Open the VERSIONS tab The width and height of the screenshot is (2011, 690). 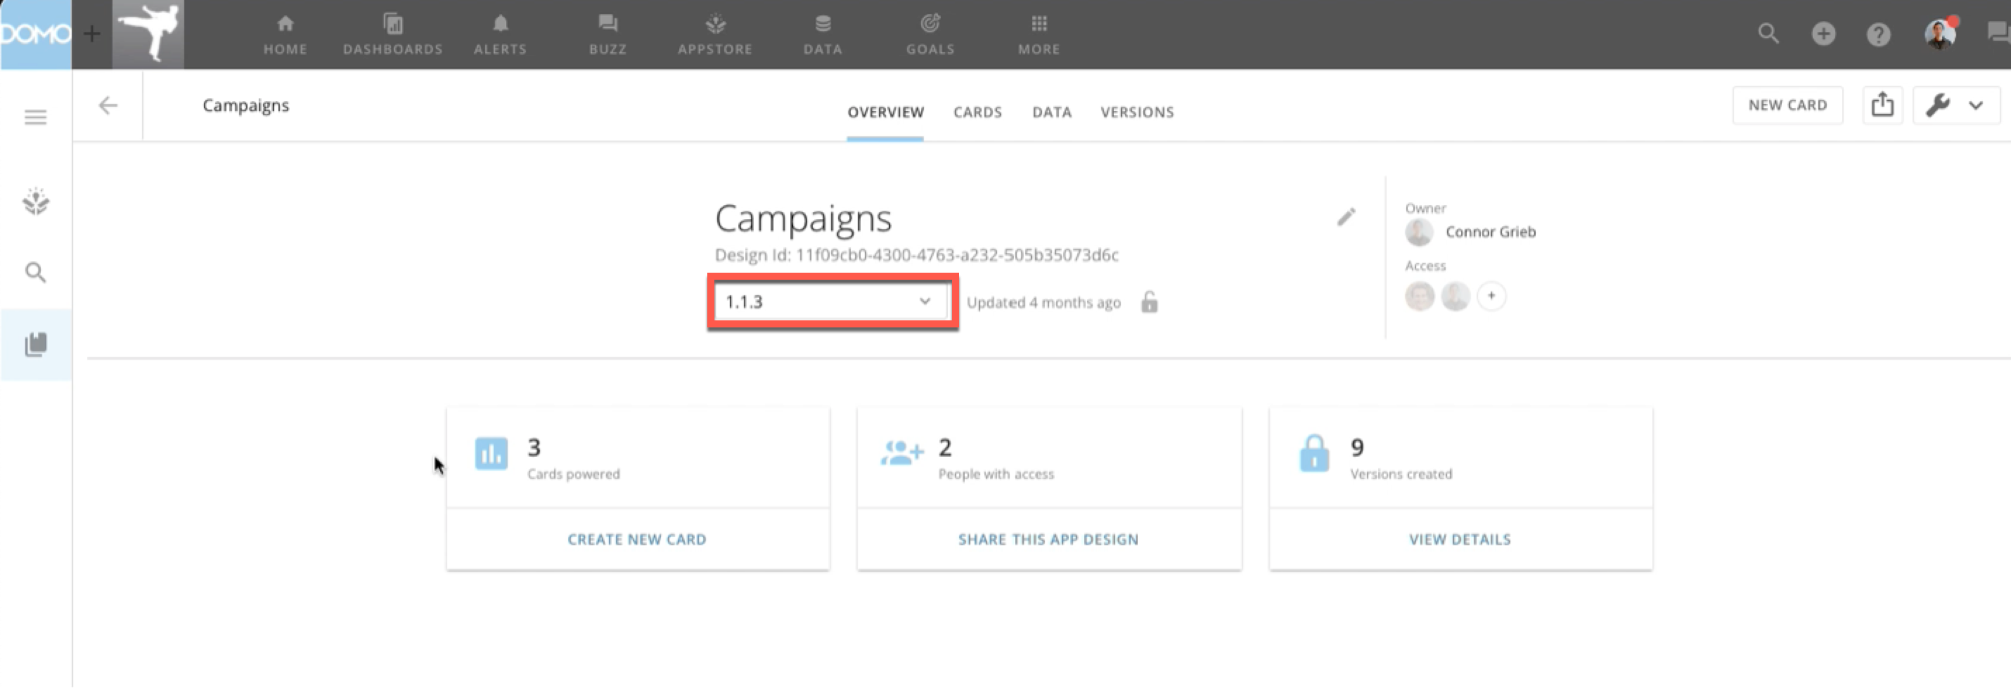(x=1137, y=112)
